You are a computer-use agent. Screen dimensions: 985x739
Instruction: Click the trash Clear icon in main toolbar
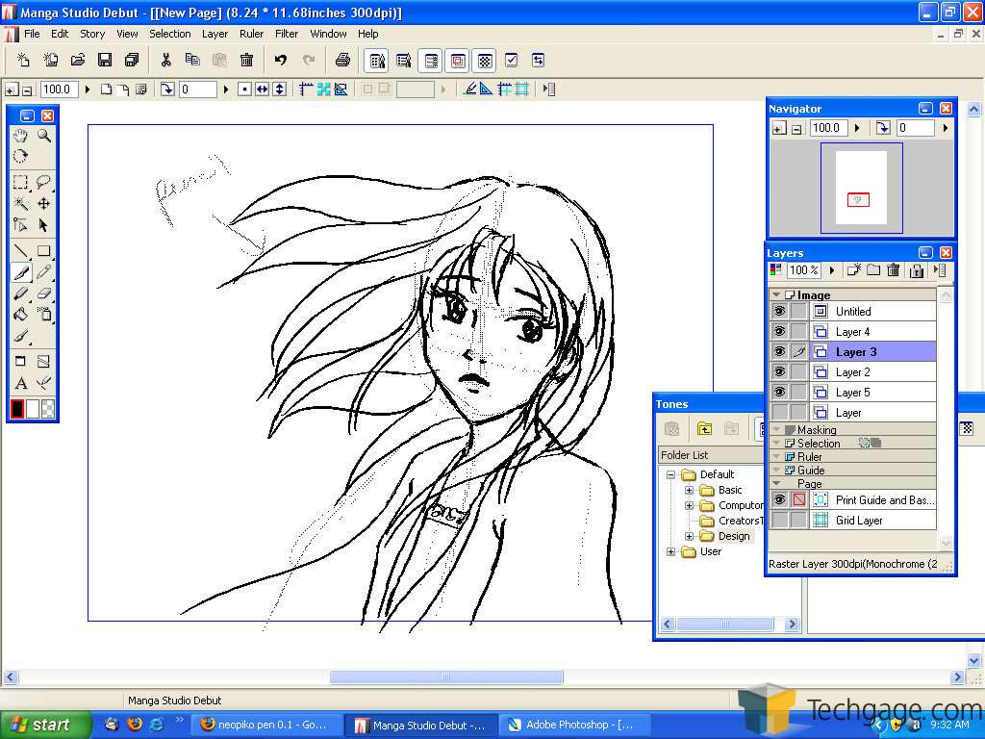coord(247,61)
